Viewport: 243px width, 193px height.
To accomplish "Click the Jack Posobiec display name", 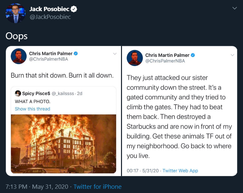I will coord(50,9).
